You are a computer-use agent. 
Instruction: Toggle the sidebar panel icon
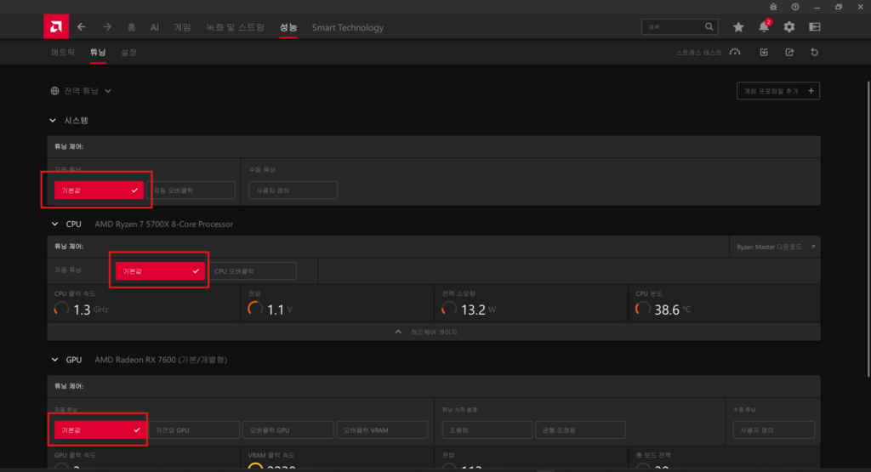815,26
